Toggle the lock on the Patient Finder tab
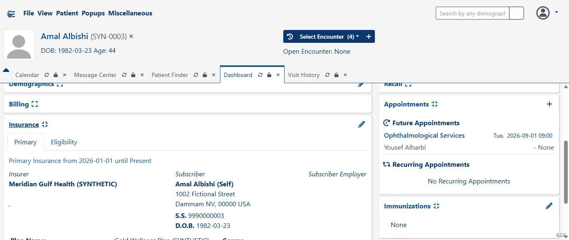This screenshot has width=569, height=240. click(205, 75)
